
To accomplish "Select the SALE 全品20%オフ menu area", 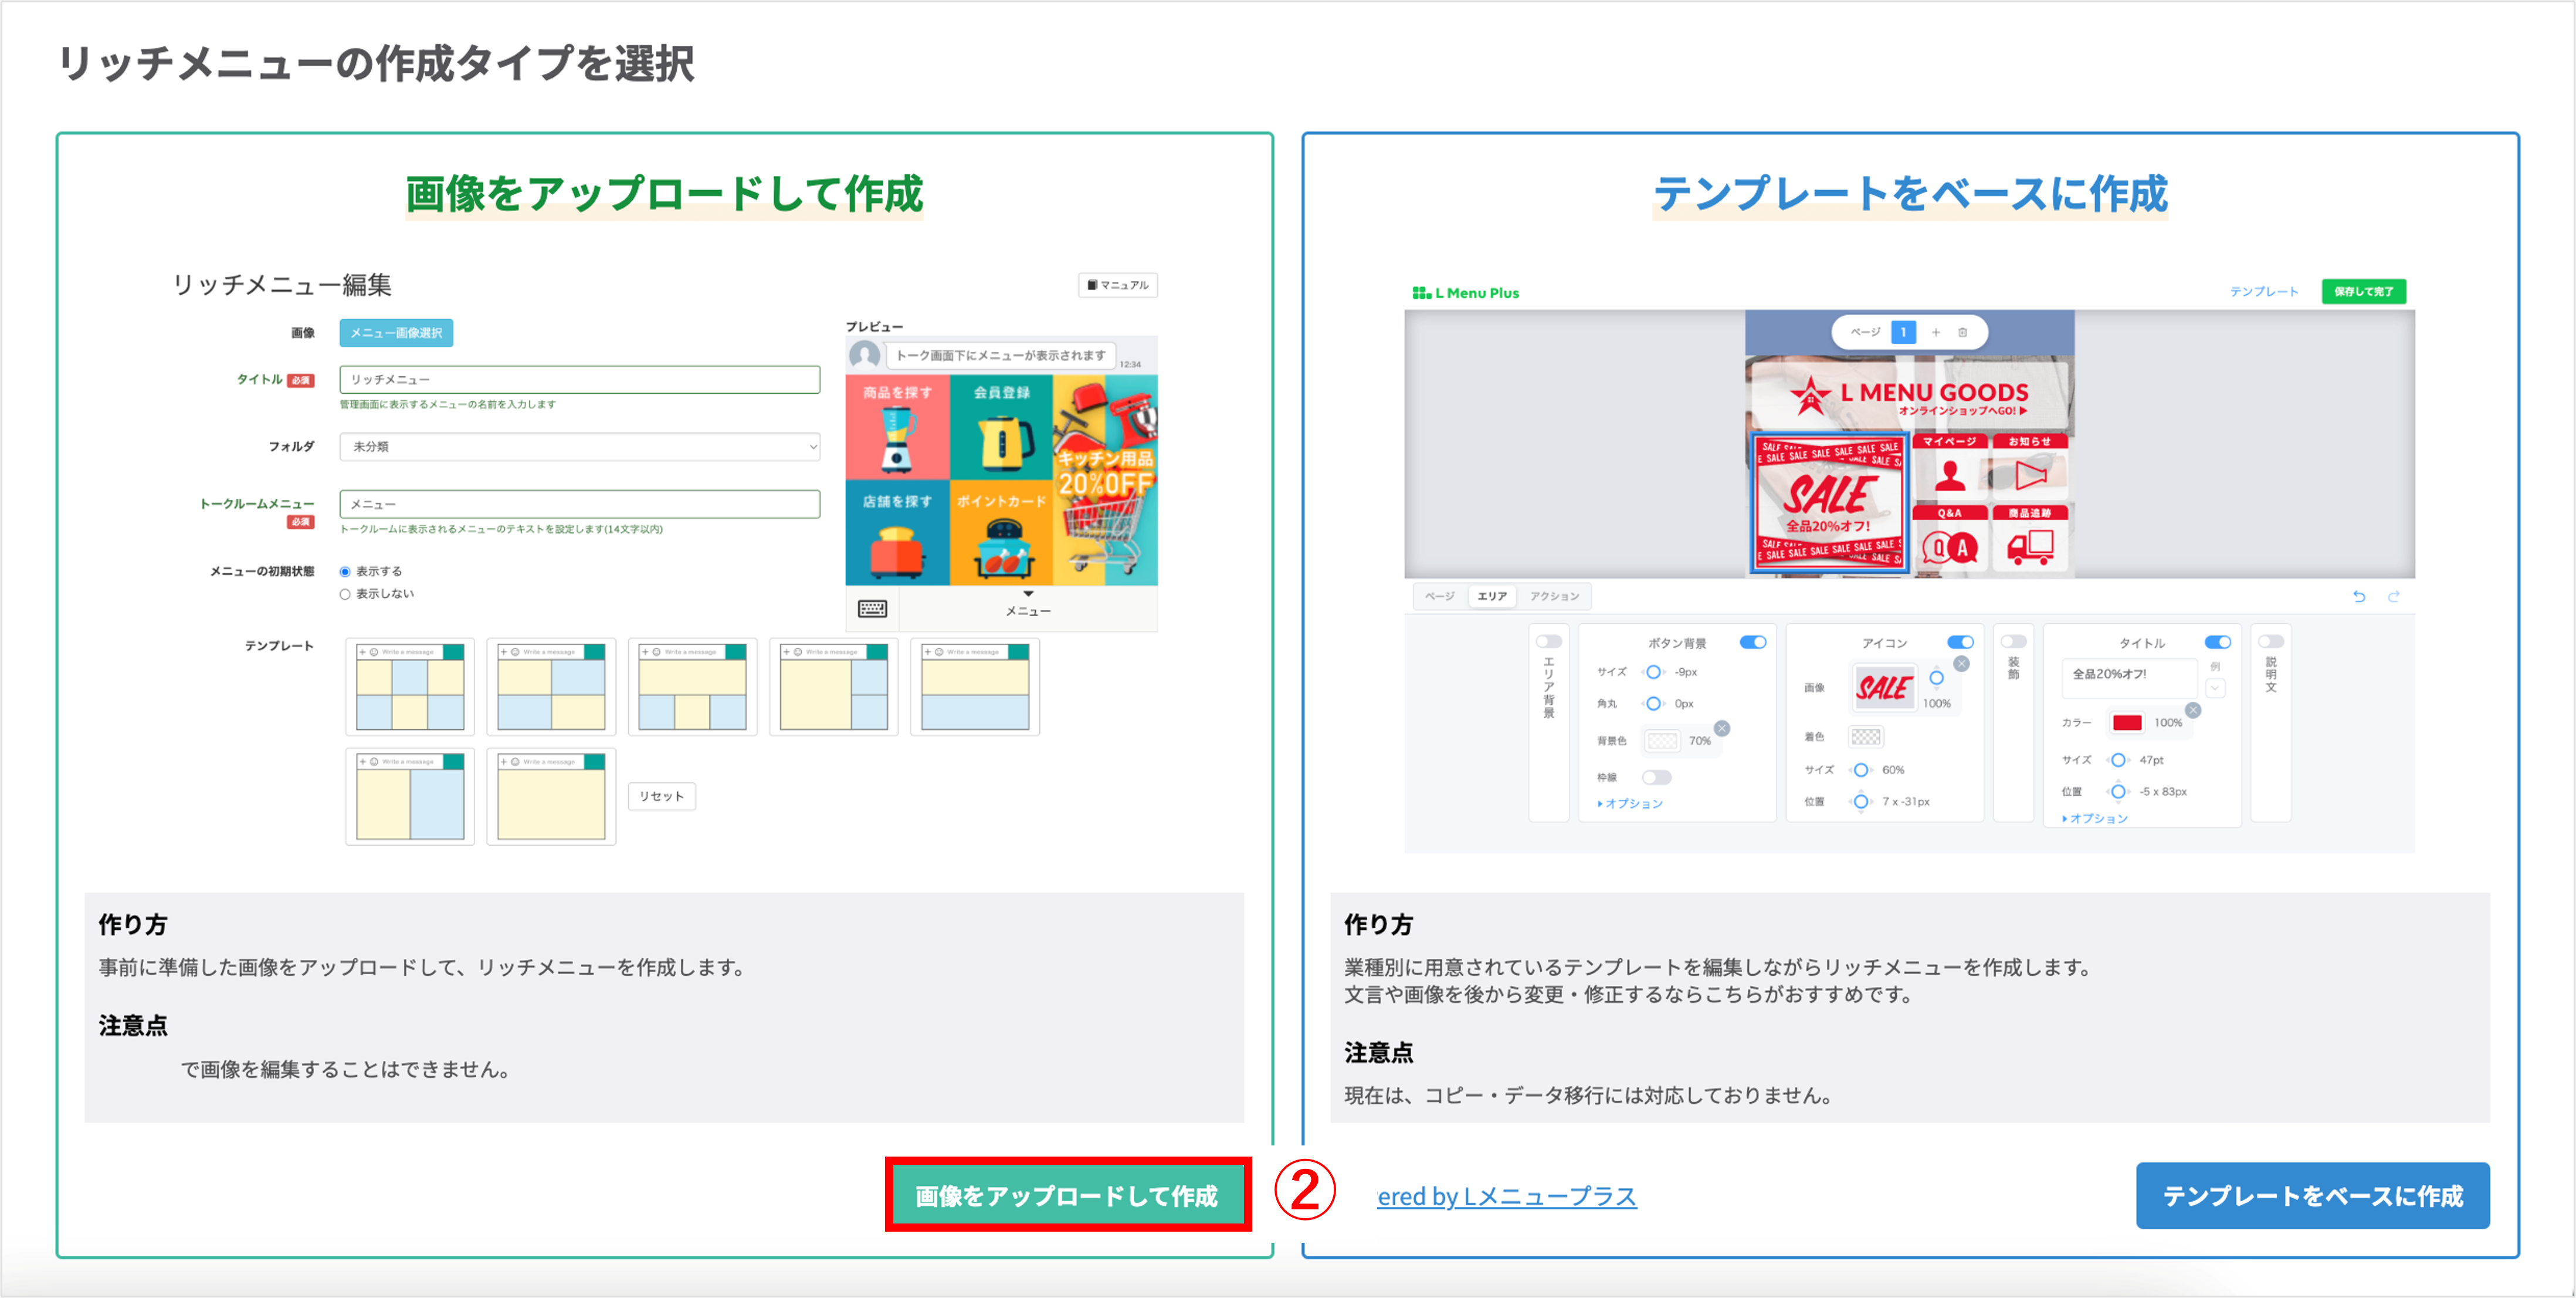I will click(x=1830, y=502).
